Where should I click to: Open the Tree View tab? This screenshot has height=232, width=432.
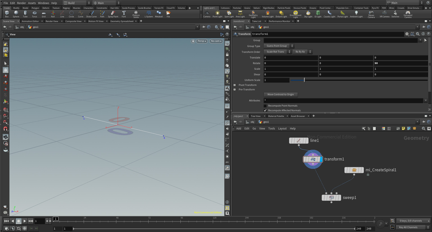tap(256, 116)
